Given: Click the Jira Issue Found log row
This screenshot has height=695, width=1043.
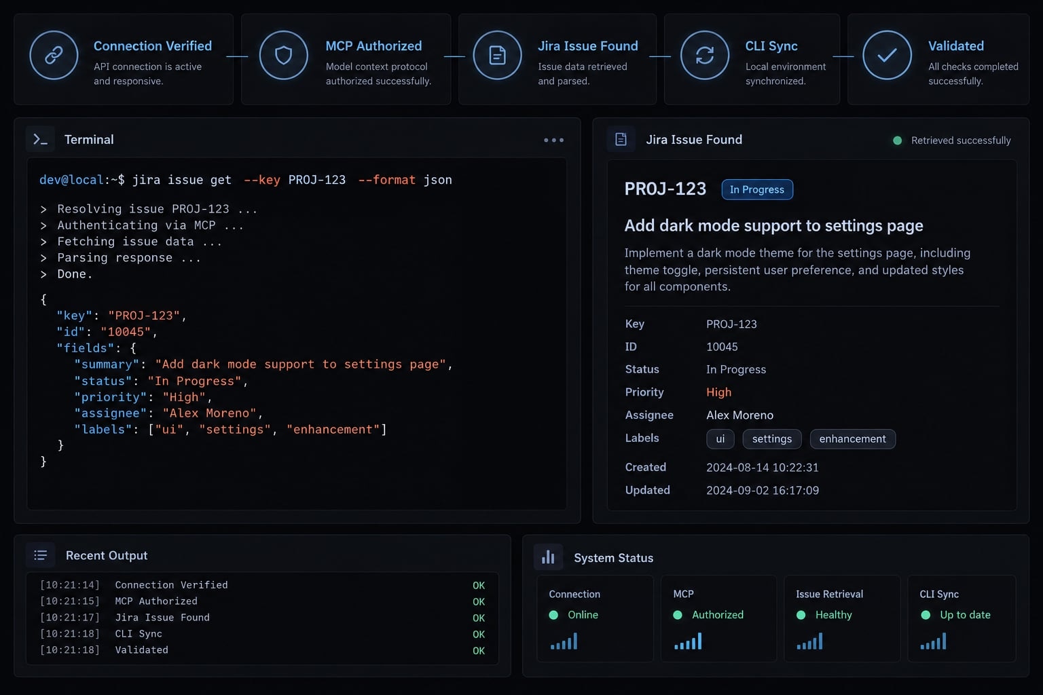Looking at the screenshot, I should click(x=262, y=618).
